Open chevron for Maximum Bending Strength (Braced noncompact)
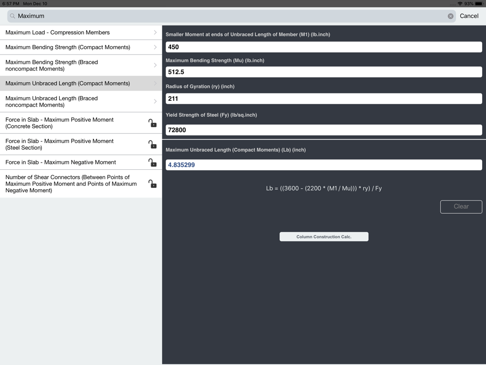 [156, 65]
